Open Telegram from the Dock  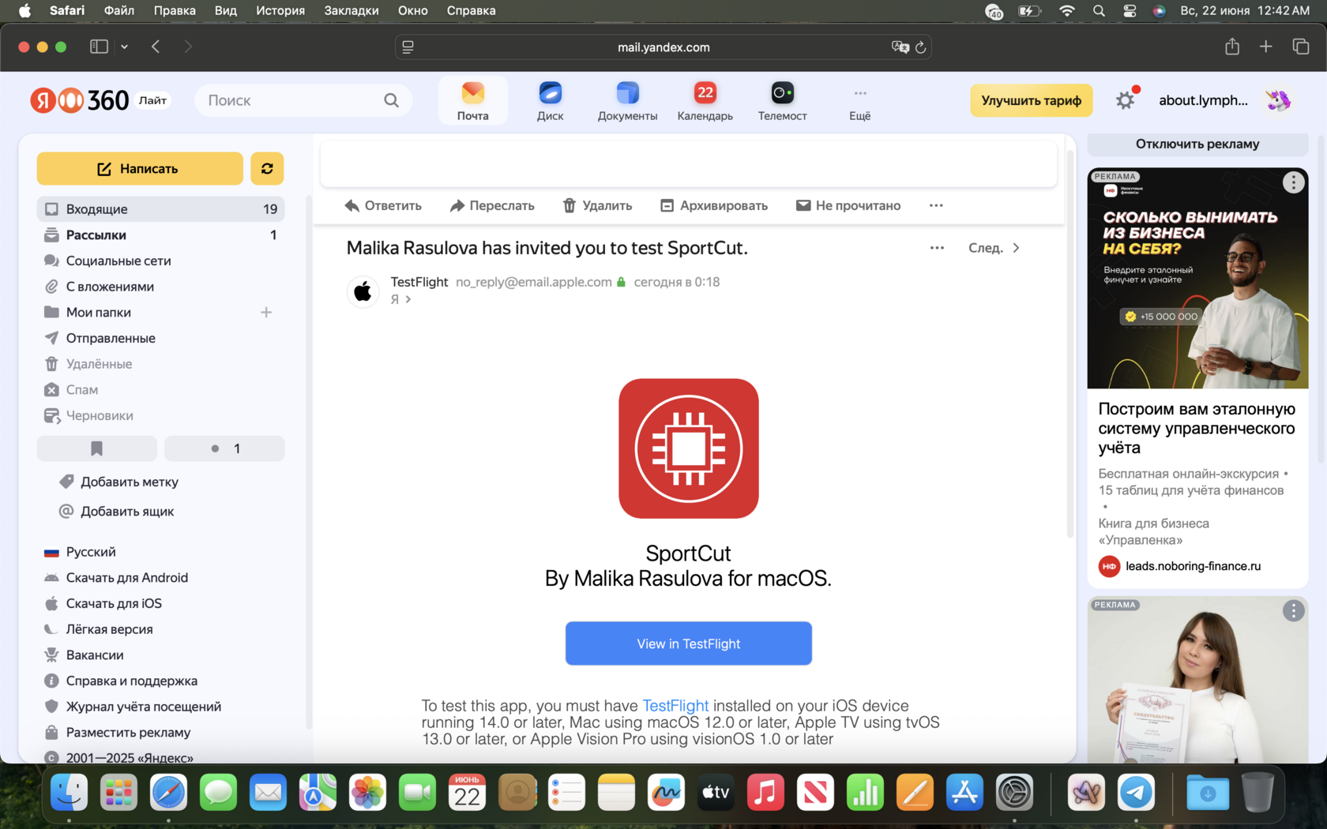coord(1136,793)
